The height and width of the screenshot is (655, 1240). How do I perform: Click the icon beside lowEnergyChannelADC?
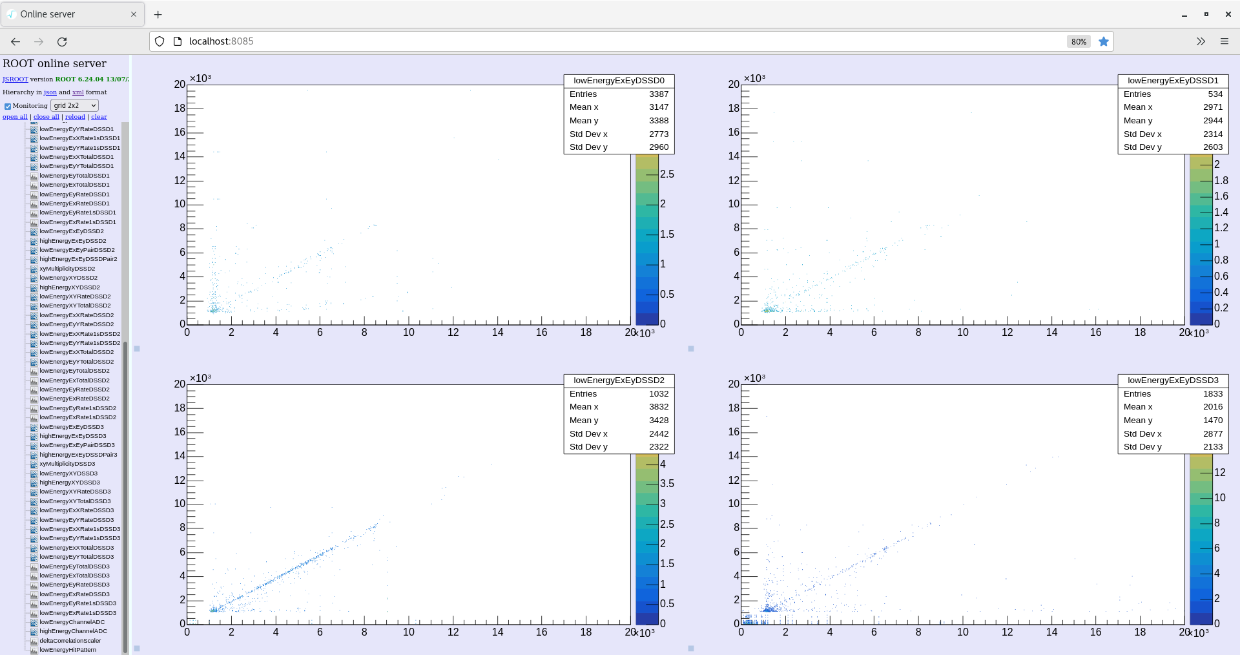tap(34, 622)
